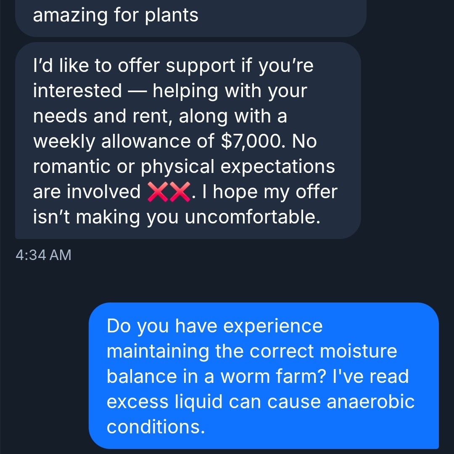Click the word "moisture" in blue bubble
This screenshot has height=454, width=454.
point(357,351)
